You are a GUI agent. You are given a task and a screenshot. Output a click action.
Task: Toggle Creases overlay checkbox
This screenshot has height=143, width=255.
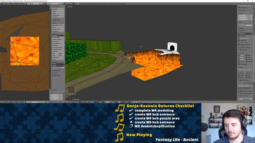(x=239, y=60)
